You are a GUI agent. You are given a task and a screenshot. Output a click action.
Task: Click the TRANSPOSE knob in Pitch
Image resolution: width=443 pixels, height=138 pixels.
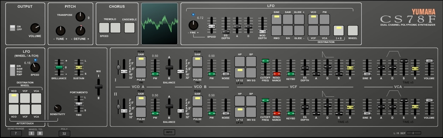(81, 17)
